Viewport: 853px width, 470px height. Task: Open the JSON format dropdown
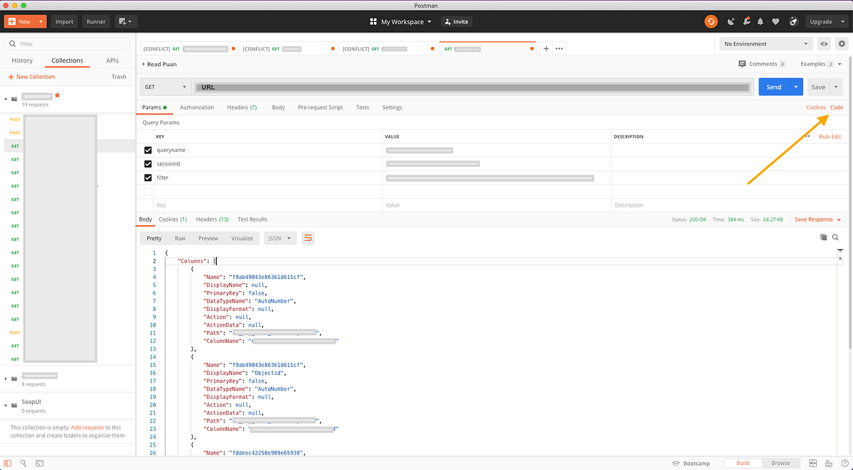click(x=280, y=238)
